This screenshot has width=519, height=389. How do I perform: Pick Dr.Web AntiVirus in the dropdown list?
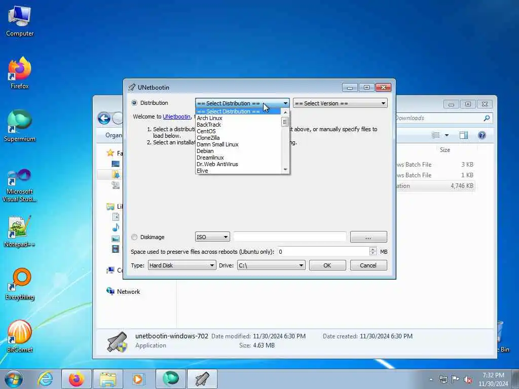point(238,165)
